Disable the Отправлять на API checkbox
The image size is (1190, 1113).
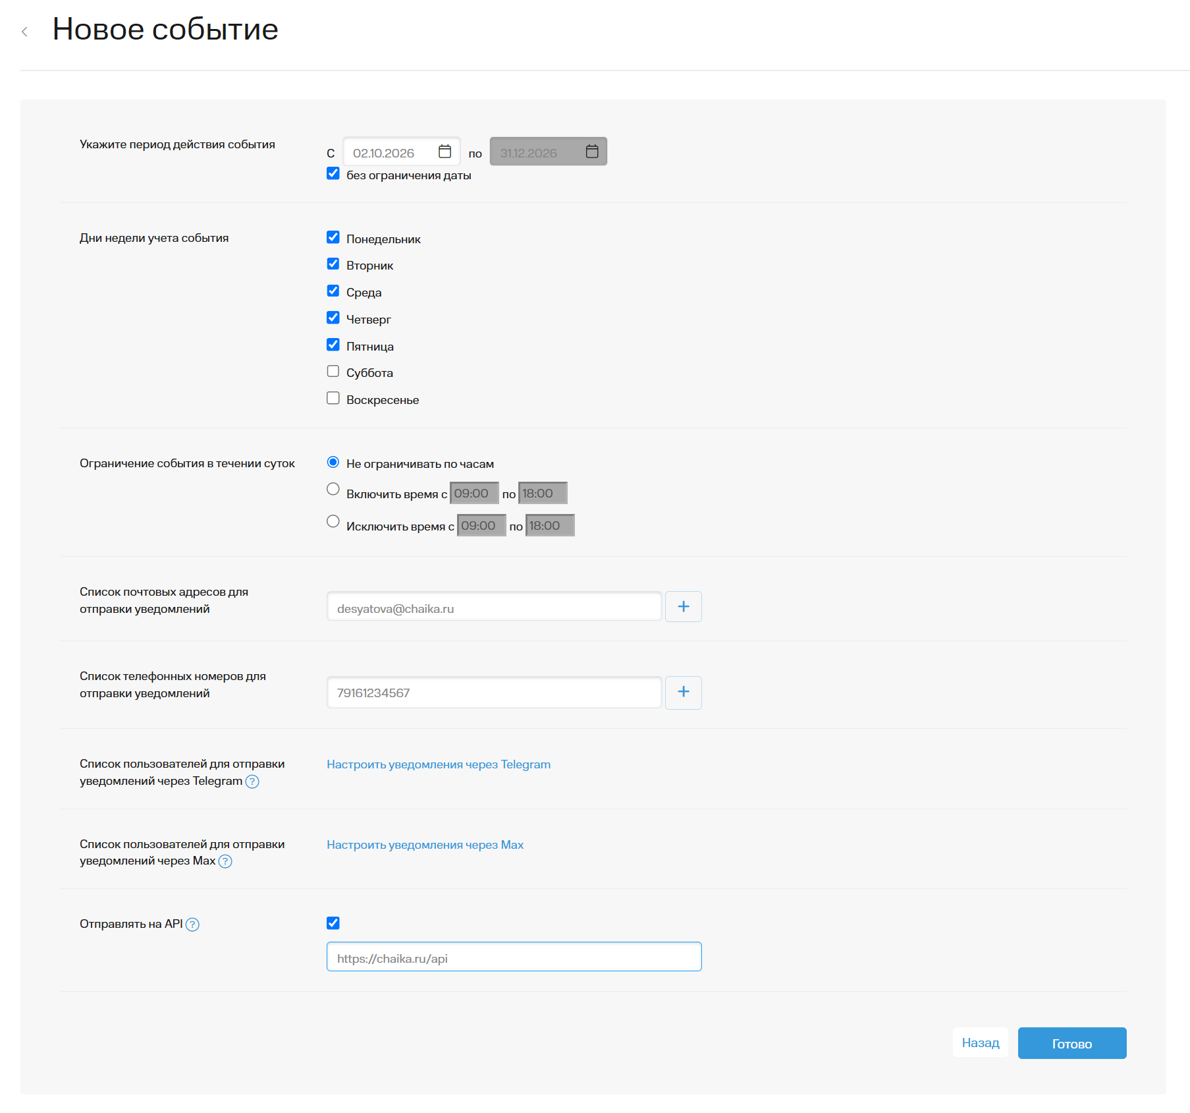333,923
